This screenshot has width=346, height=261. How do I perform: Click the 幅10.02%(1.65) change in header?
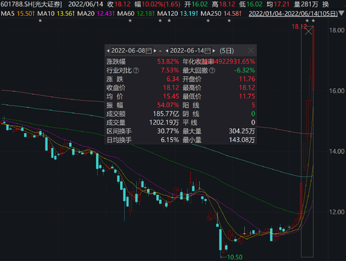tap(157, 4)
